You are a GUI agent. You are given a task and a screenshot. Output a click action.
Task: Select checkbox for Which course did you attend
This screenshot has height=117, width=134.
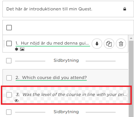(x=9, y=78)
